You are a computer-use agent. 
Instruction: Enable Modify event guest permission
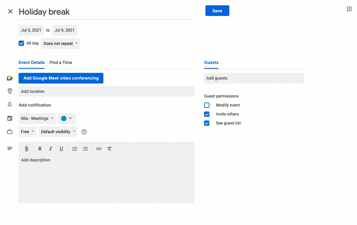[207, 105]
